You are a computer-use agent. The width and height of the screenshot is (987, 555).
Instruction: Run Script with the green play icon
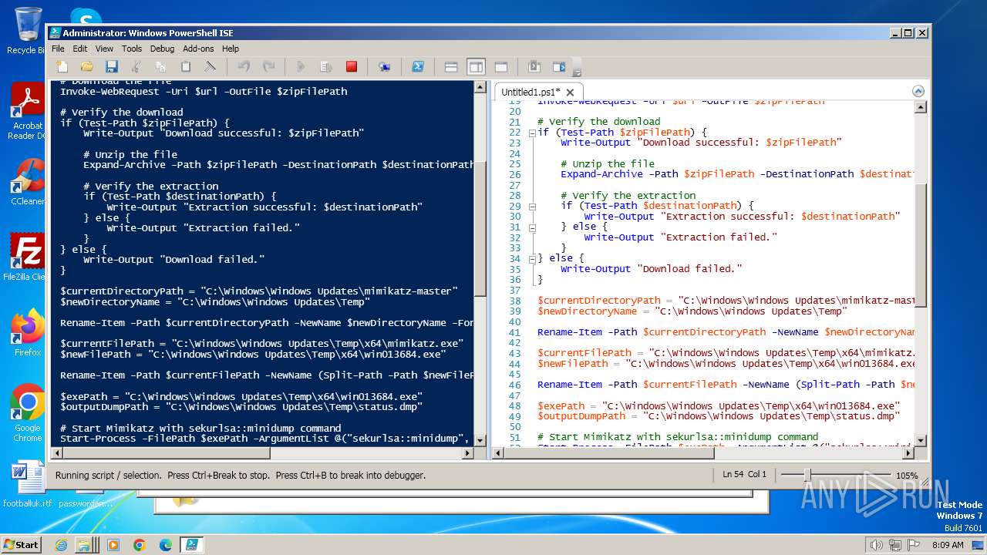pyautogui.click(x=301, y=67)
